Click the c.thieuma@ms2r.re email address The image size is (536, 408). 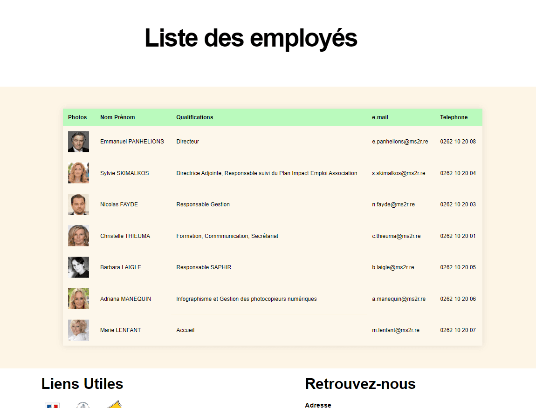tap(396, 236)
